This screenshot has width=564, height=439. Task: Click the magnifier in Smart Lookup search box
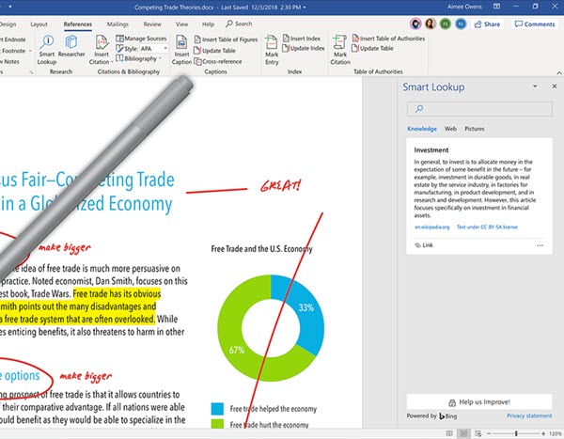tap(419, 109)
